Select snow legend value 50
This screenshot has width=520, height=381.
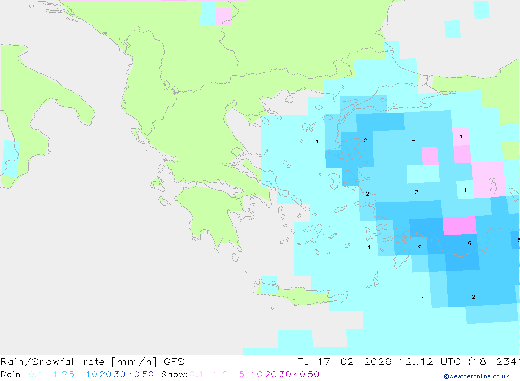[314, 374]
